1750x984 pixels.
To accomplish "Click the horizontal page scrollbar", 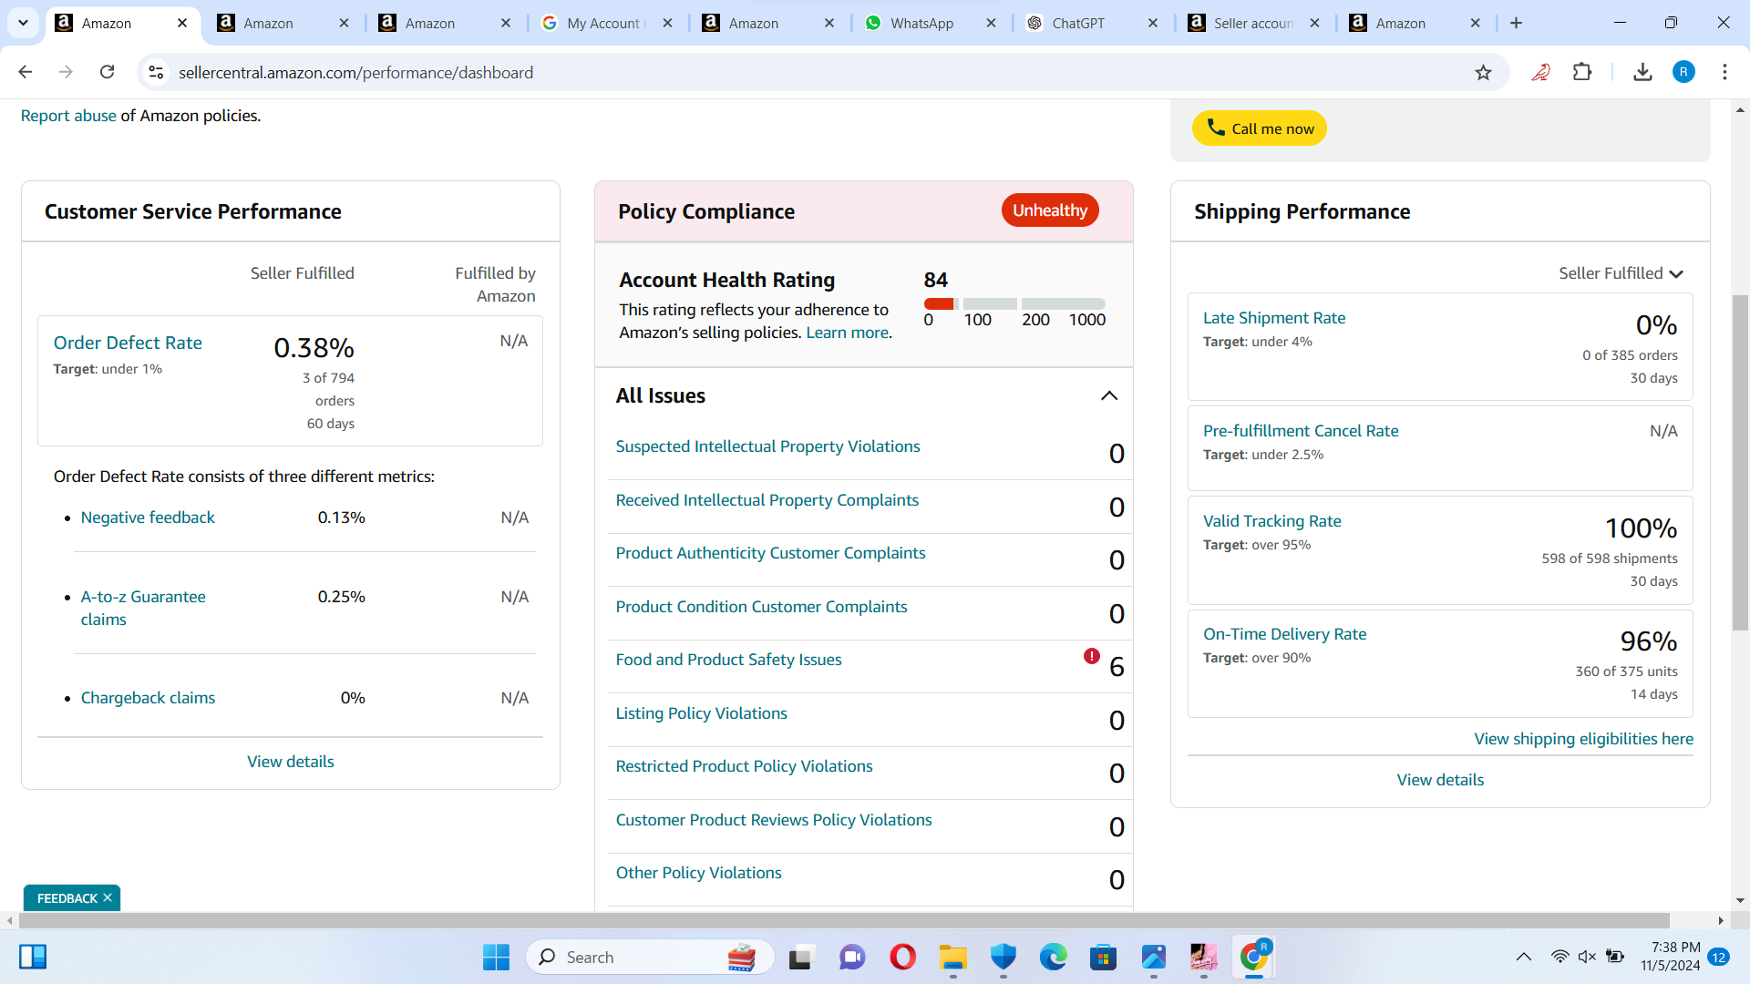I will coord(843,920).
